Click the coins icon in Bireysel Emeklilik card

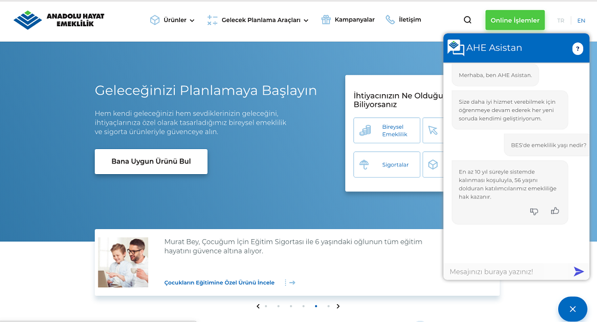[x=365, y=131]
